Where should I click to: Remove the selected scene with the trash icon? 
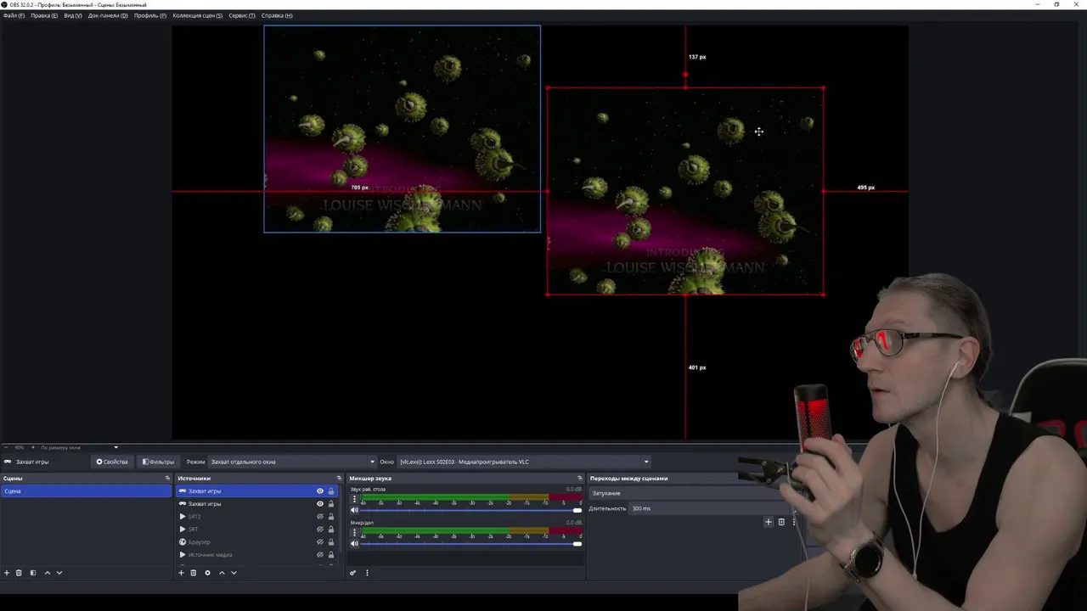(x=19, y=573)
